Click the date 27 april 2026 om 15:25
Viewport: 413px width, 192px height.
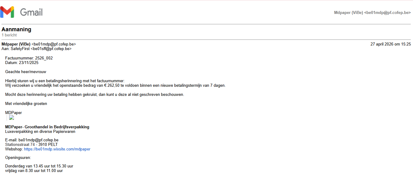[391, 44]
